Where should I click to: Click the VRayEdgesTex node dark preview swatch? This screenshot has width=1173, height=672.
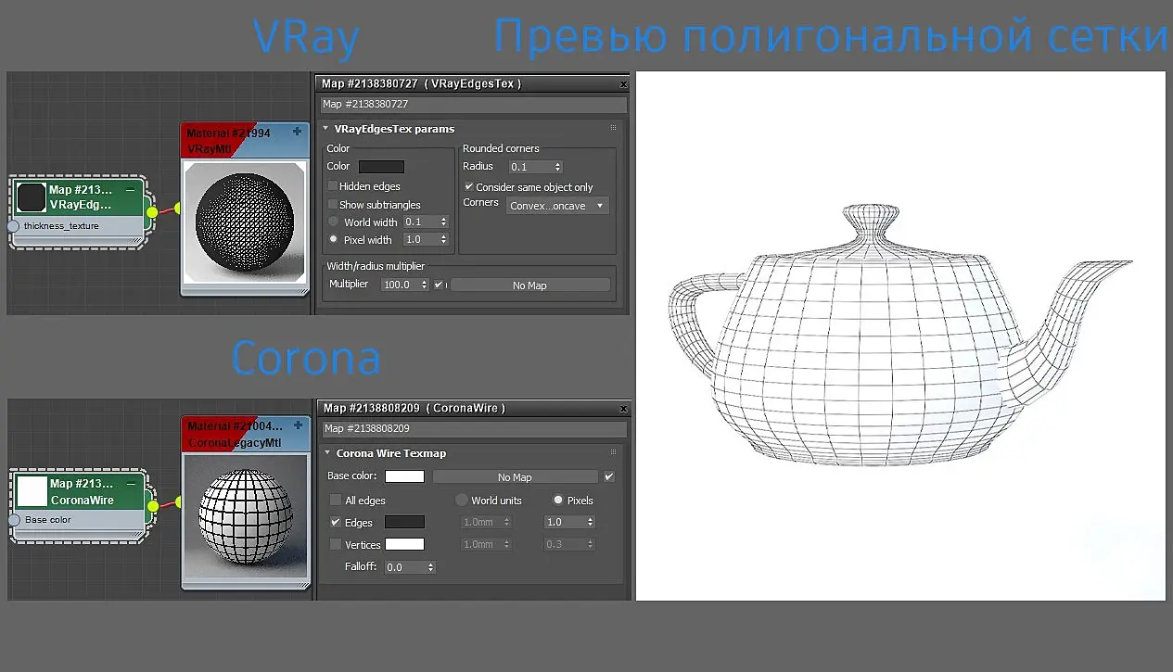tap(32, 197)
